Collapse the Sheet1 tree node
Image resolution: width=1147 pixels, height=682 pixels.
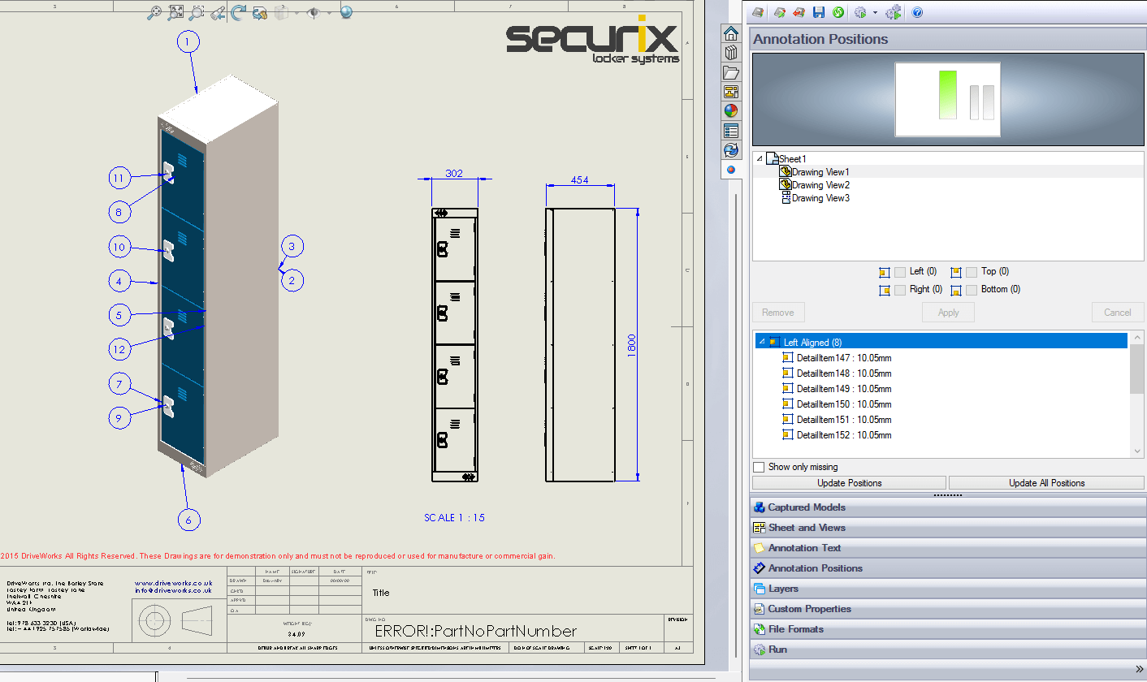coord(760,159)
